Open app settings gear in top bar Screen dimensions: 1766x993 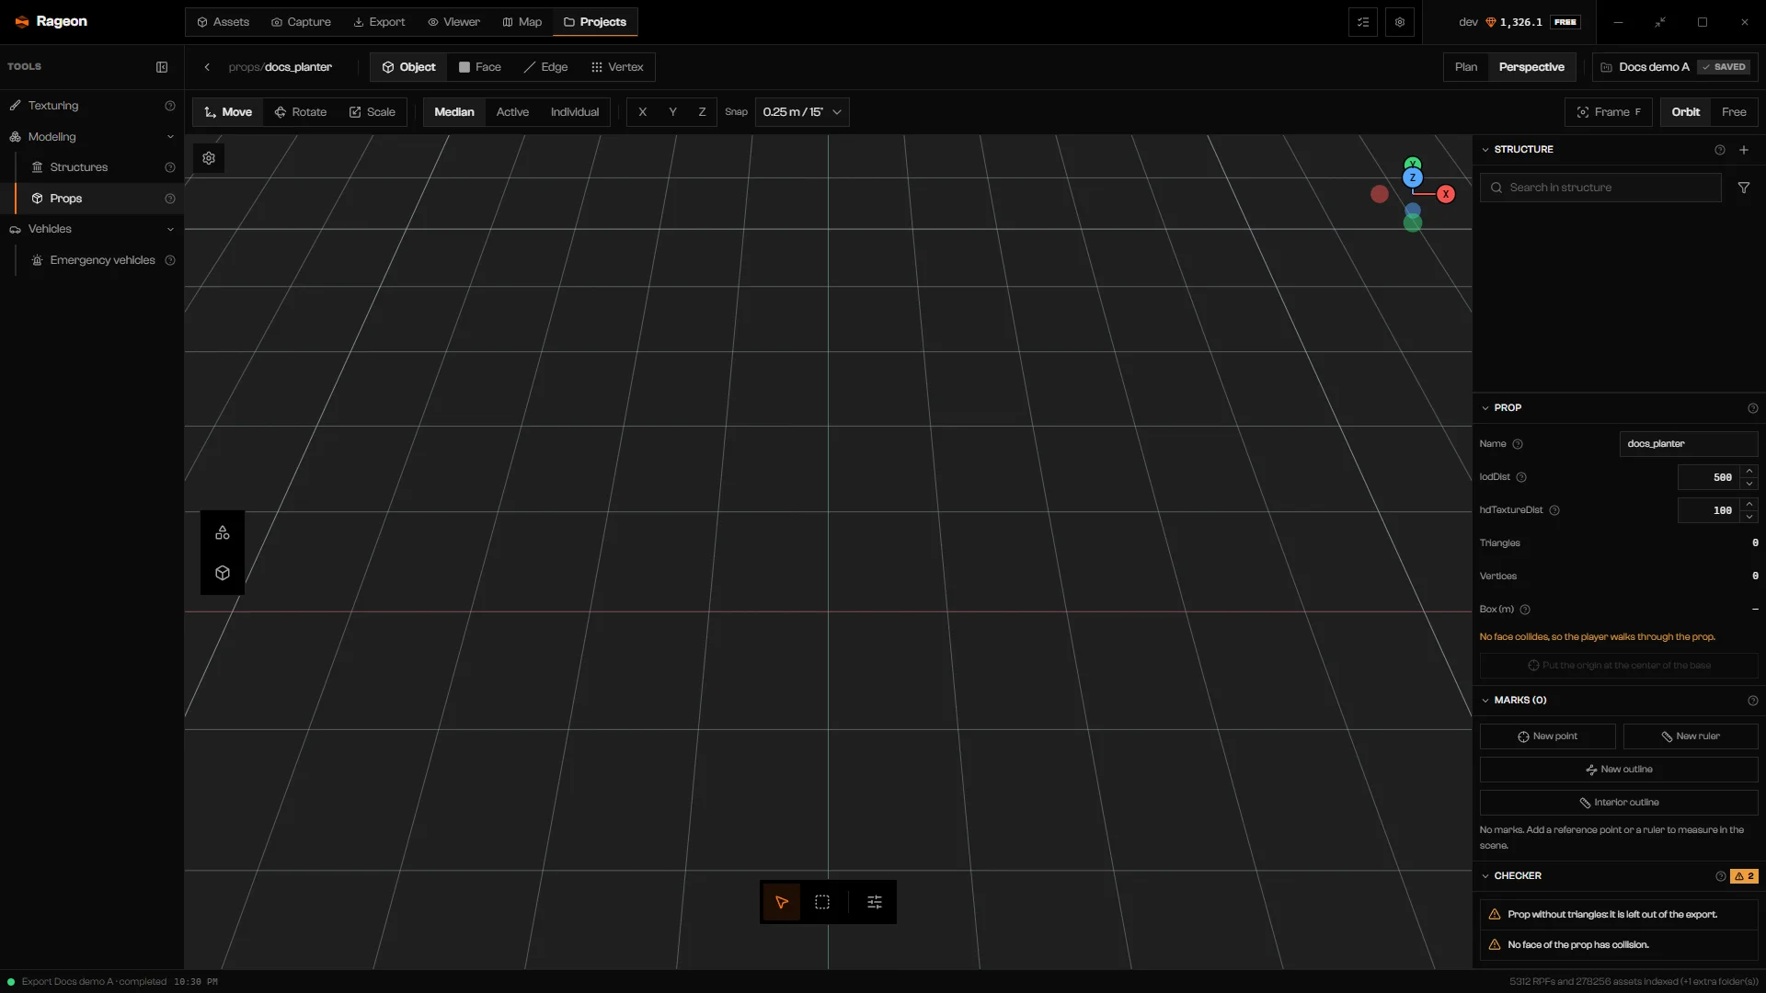click(1400, 22)
